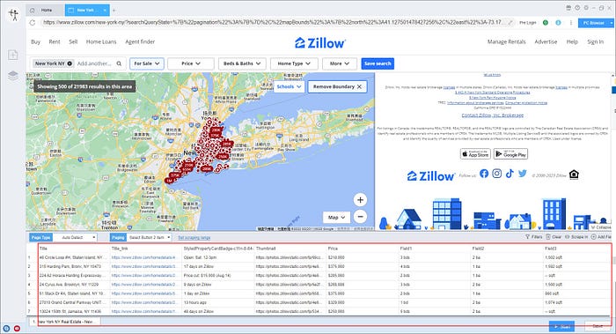Click the Zillow logo in header
The image size is (616, 334).
[x=320, y=42]
